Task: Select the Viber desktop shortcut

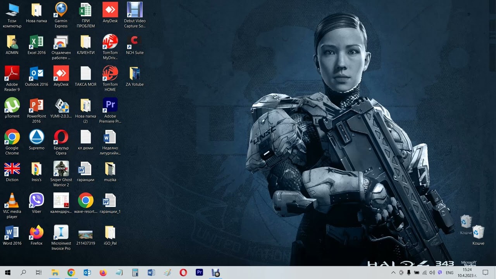Action: (x=36, y=204)
